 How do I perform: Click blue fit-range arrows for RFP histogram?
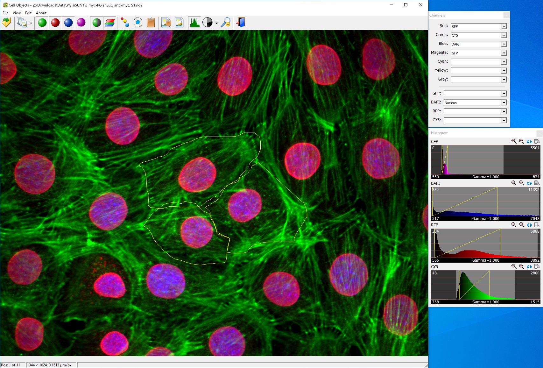click(x=529, y=225)
